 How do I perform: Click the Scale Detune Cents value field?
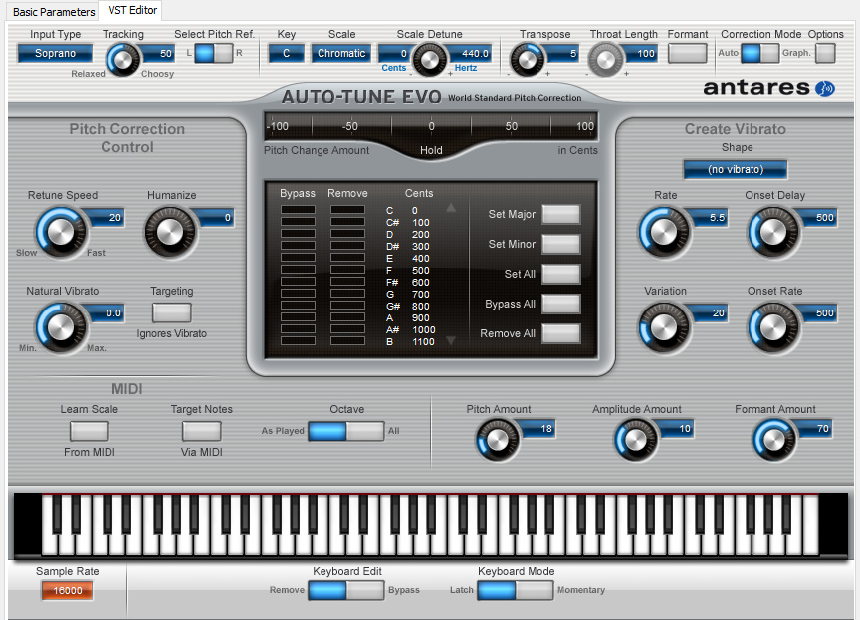(x=396, y=54)
